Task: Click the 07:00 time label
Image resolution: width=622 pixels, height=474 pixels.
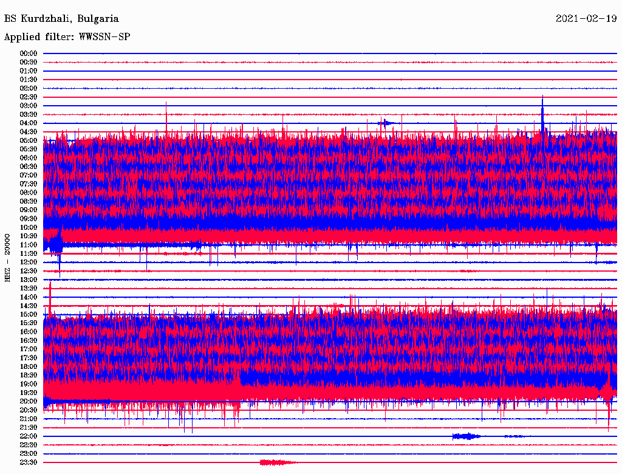Action: (x=29, y=175)
